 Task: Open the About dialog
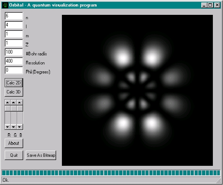14,143
